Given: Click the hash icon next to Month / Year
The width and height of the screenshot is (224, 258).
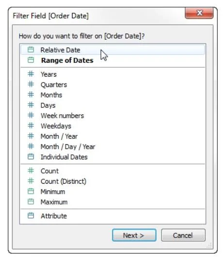Looking at the screenshot, I should pyautogui.click(x=31, y=136).
